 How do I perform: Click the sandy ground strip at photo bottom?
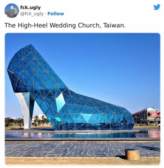pos(83,161)
